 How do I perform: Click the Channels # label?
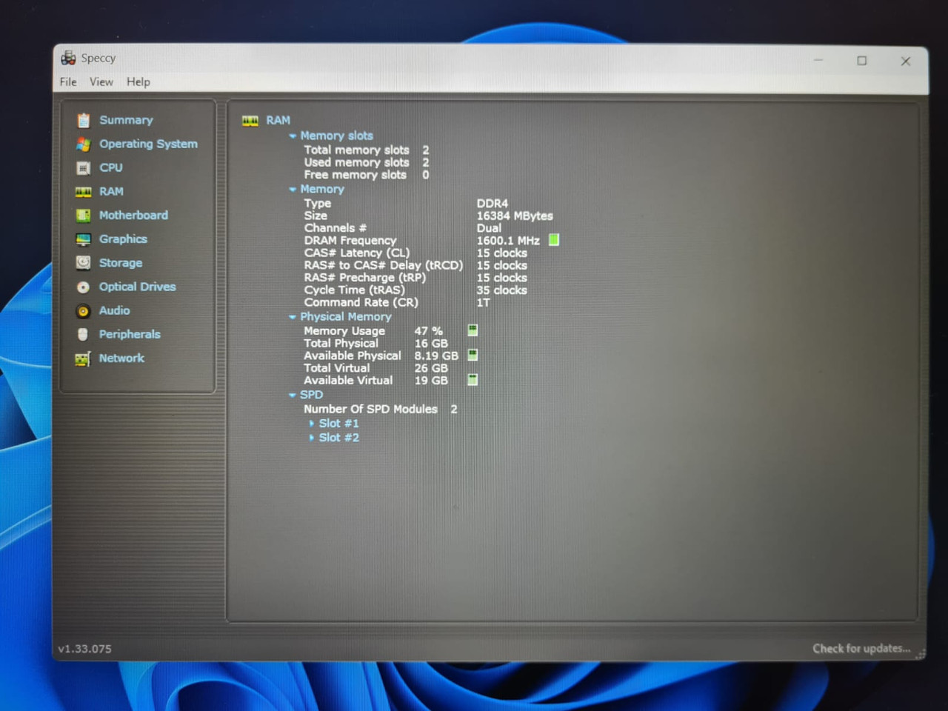coord(335,228)
